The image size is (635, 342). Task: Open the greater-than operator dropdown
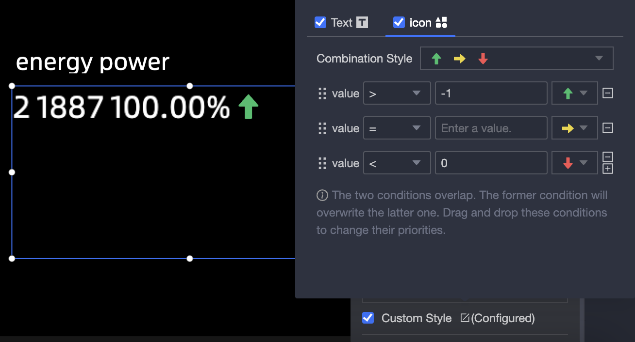[397, 93]
